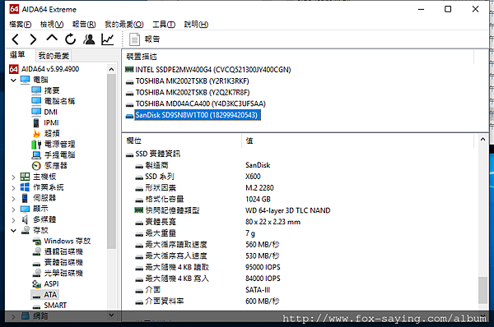Click the 快閃記憶體類型 row memory icon
This screenshot has width=494, height=327.
pyautogui.click(x=139, y=210)
